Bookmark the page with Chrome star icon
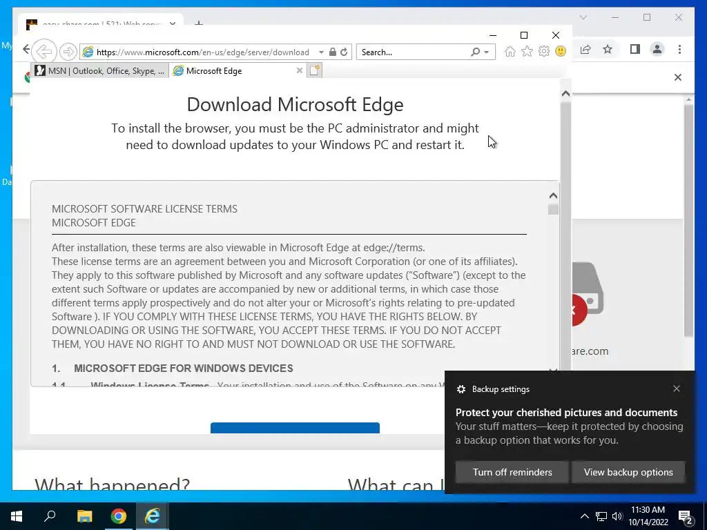The width and height of the screenshot is (707, 530). coord(608,49)
